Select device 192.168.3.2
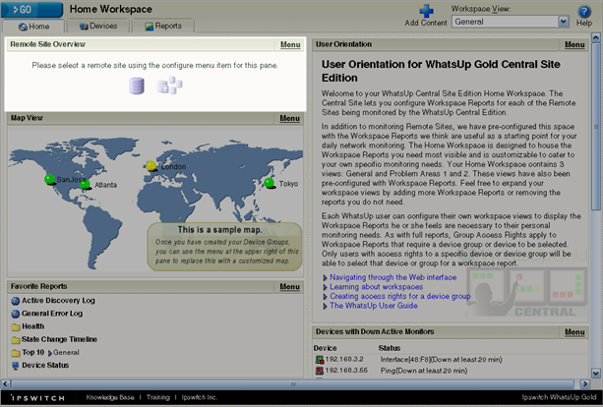Image resolution: width=603 pixels, height=407 pixels. point(344,359)
